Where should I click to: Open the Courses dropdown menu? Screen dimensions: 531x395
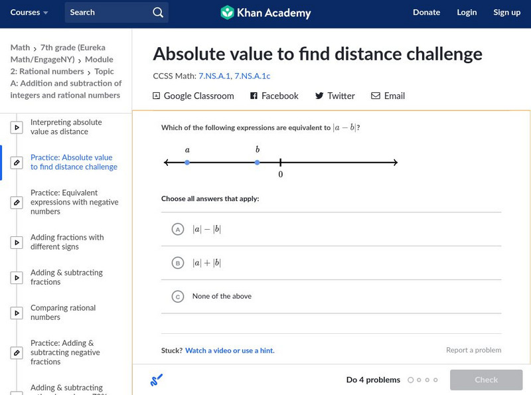tap(29, 13)
